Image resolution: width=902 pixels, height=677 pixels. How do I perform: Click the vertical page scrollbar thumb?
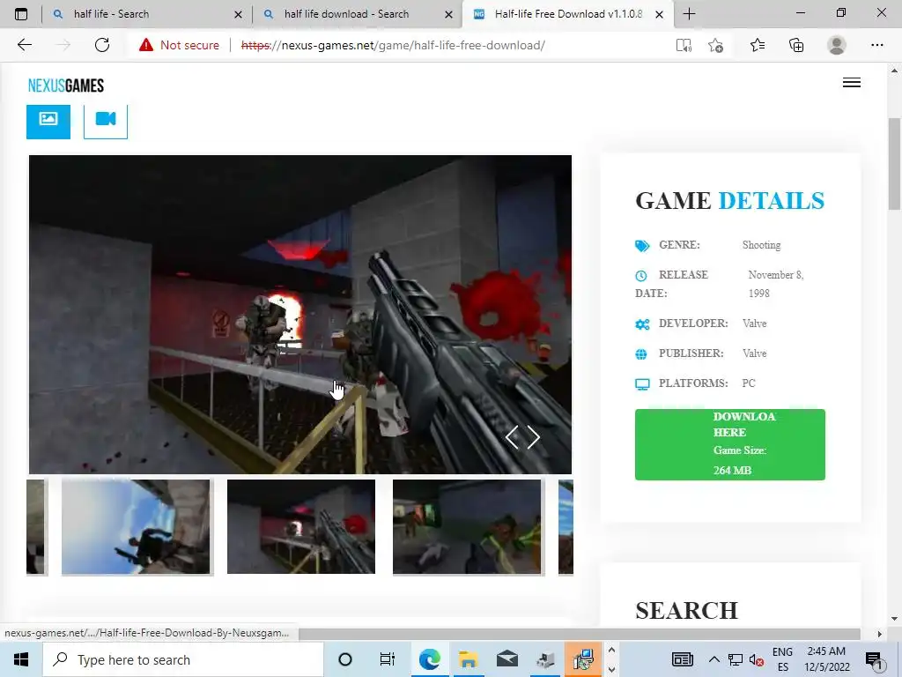point(895,164)
